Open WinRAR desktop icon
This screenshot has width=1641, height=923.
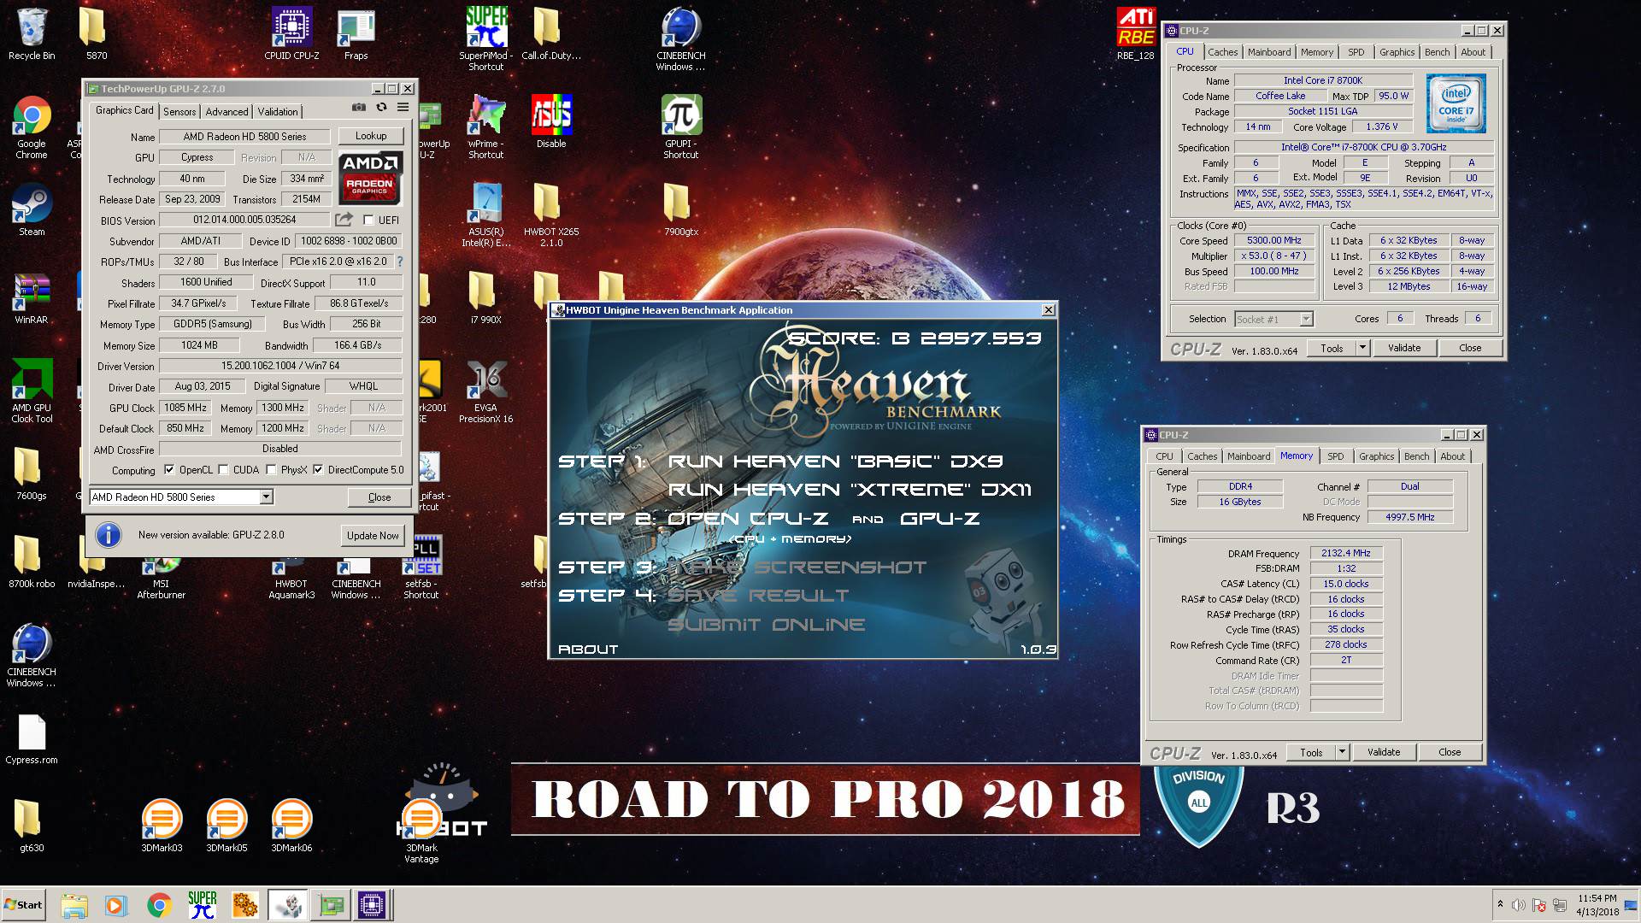coord(32,298)
